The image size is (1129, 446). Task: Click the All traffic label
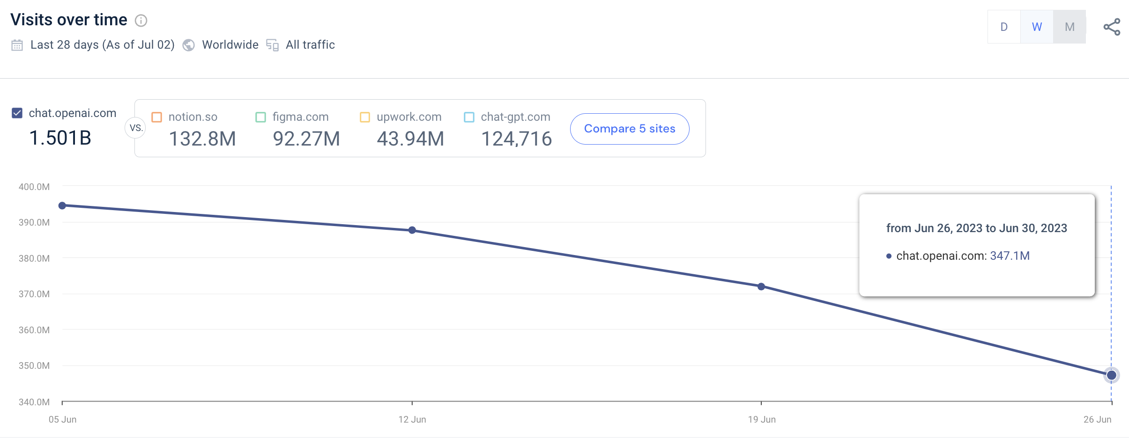coord(310,45)
